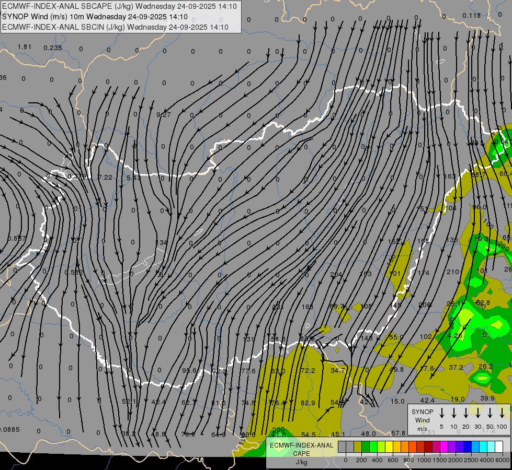
Task: Select the bright magenta CAPE legend swatch
Action: tap(444, 446)
